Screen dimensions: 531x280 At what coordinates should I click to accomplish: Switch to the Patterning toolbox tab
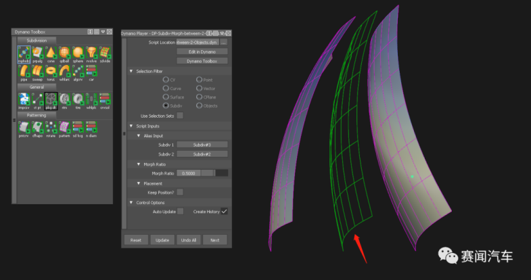point(37,115)
